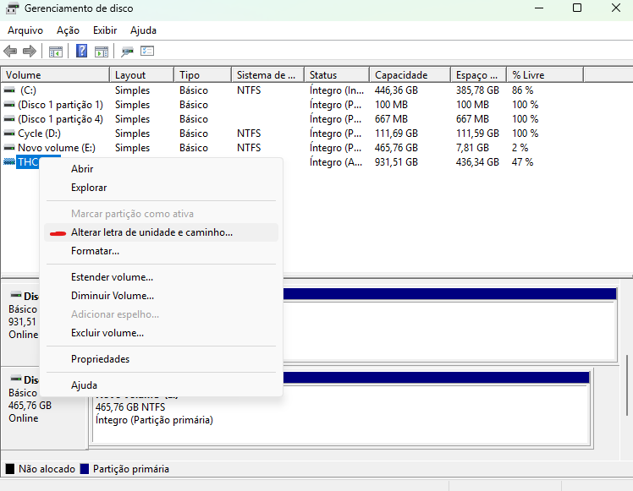Viewport: 633px width, 491px height.
Task: Open the Help question mark icon
Action: pos(81,51)
